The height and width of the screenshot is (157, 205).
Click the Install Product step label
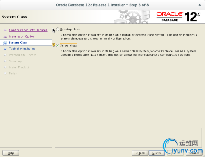[x=19, y=67]
